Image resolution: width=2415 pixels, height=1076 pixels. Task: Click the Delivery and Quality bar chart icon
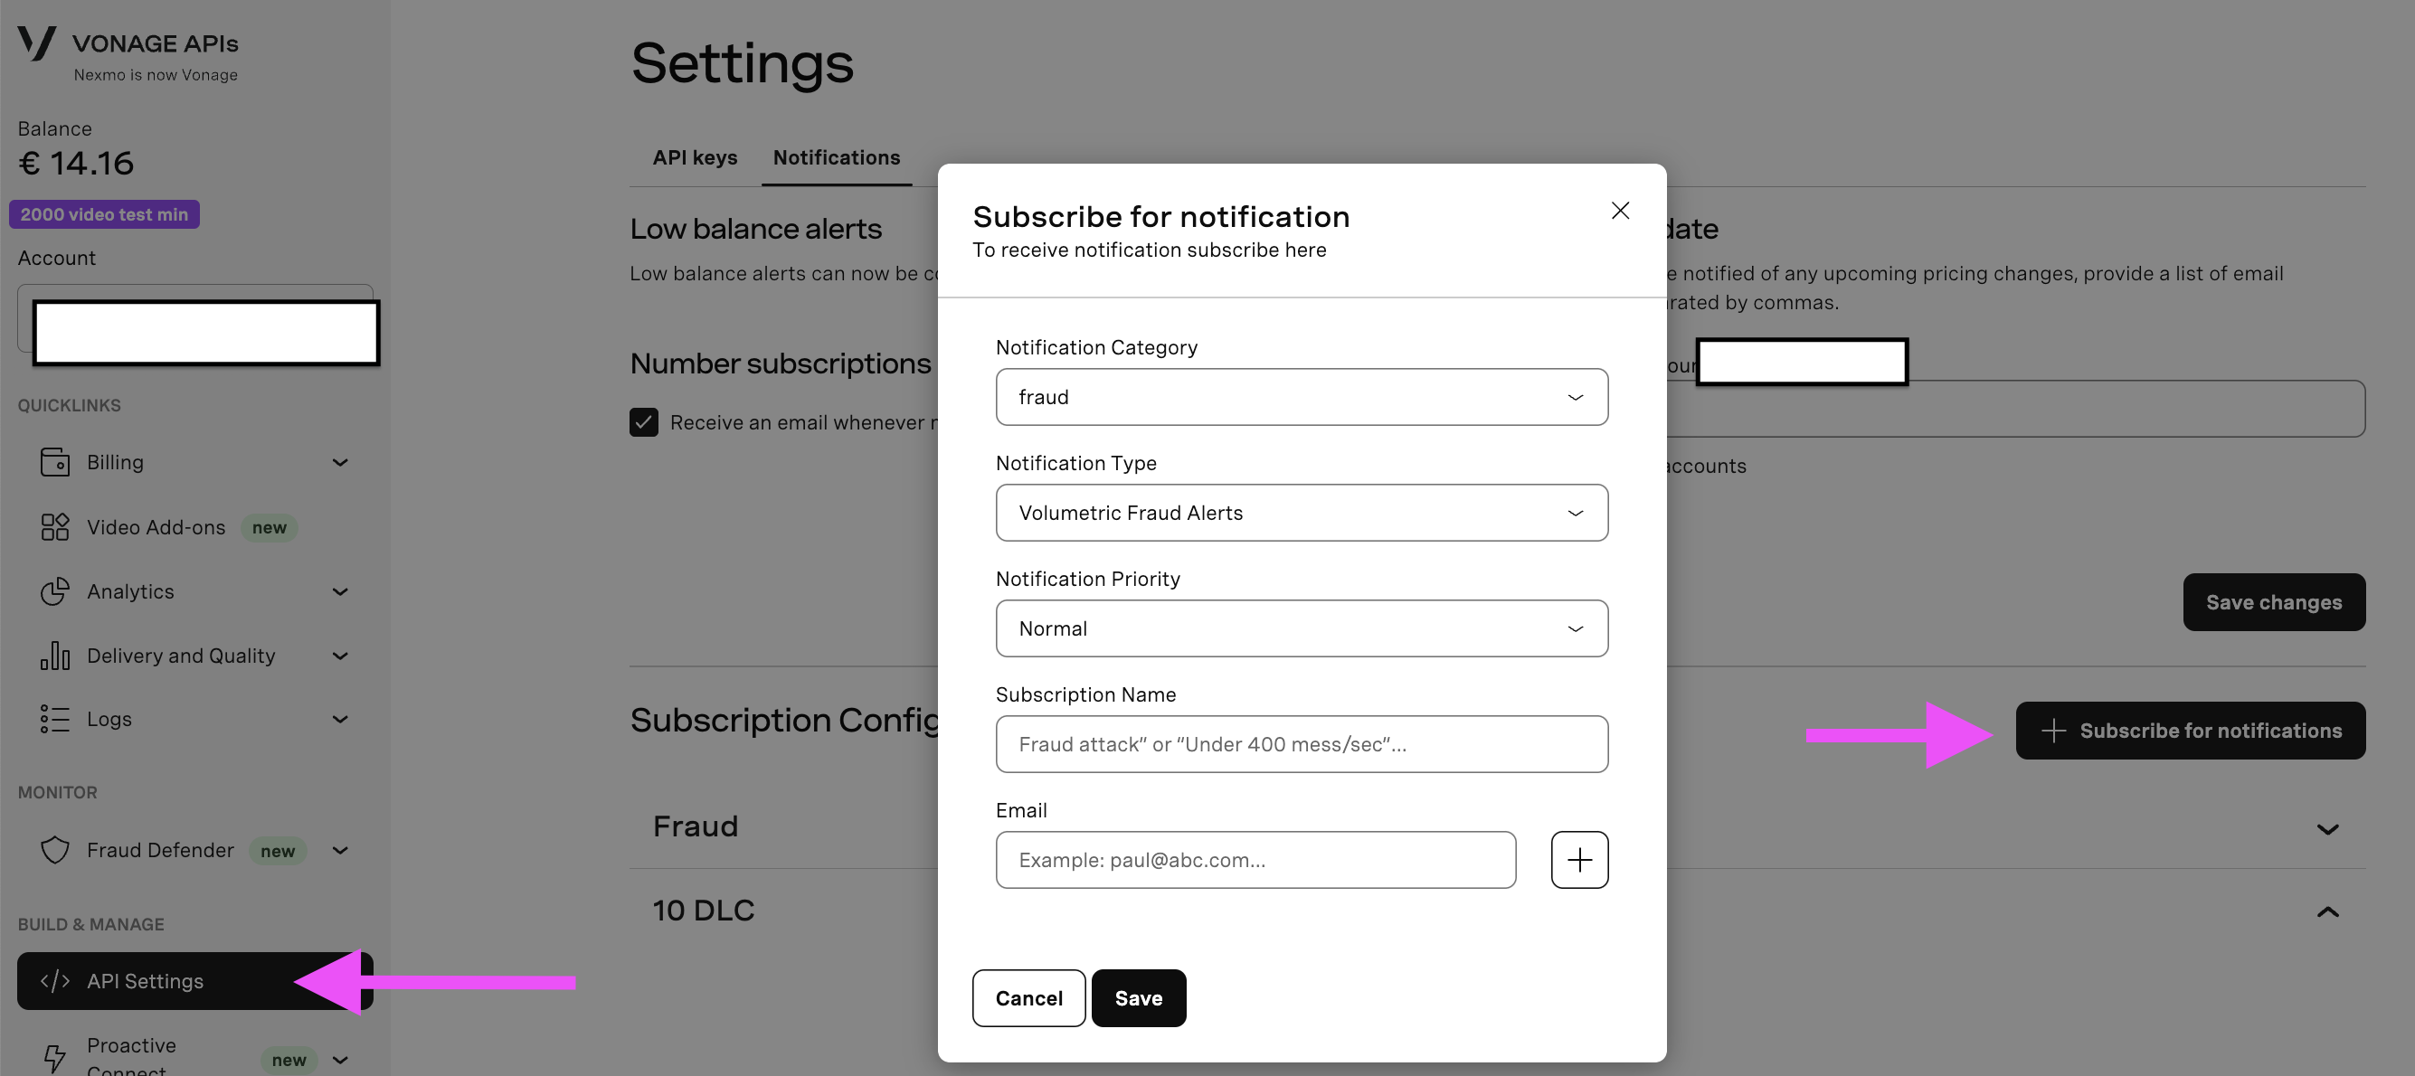coord(54,656)
